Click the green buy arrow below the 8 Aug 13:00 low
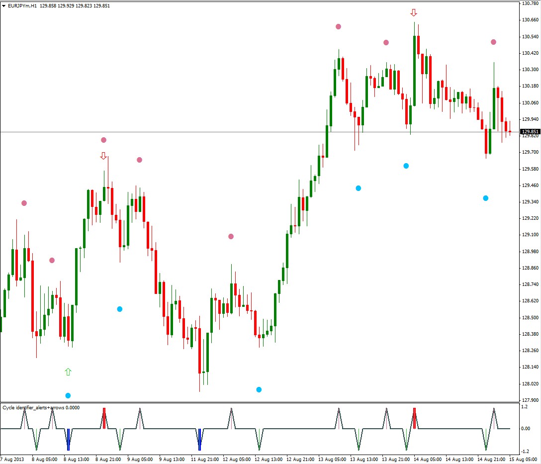Screen dimensions: 541x464 click(68, 372)
